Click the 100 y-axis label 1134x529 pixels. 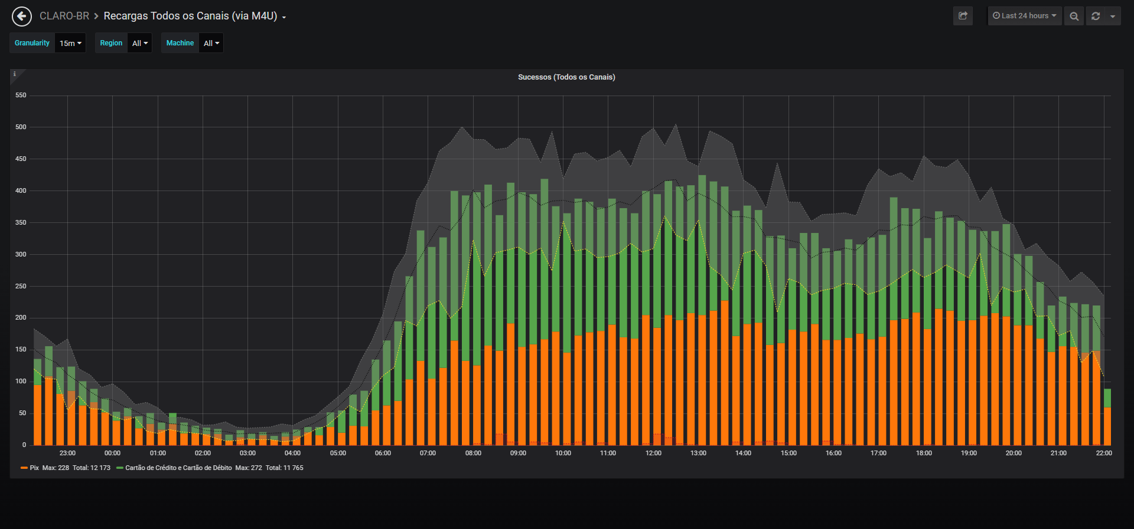coord(21,381)
